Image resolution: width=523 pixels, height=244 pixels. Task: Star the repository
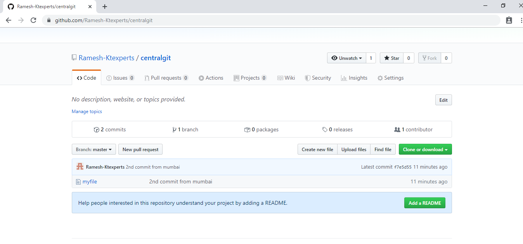pos(391,58)
